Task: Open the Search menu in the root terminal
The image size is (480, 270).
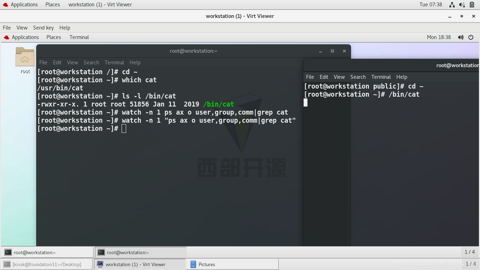Action: click(x=91, y=62)
